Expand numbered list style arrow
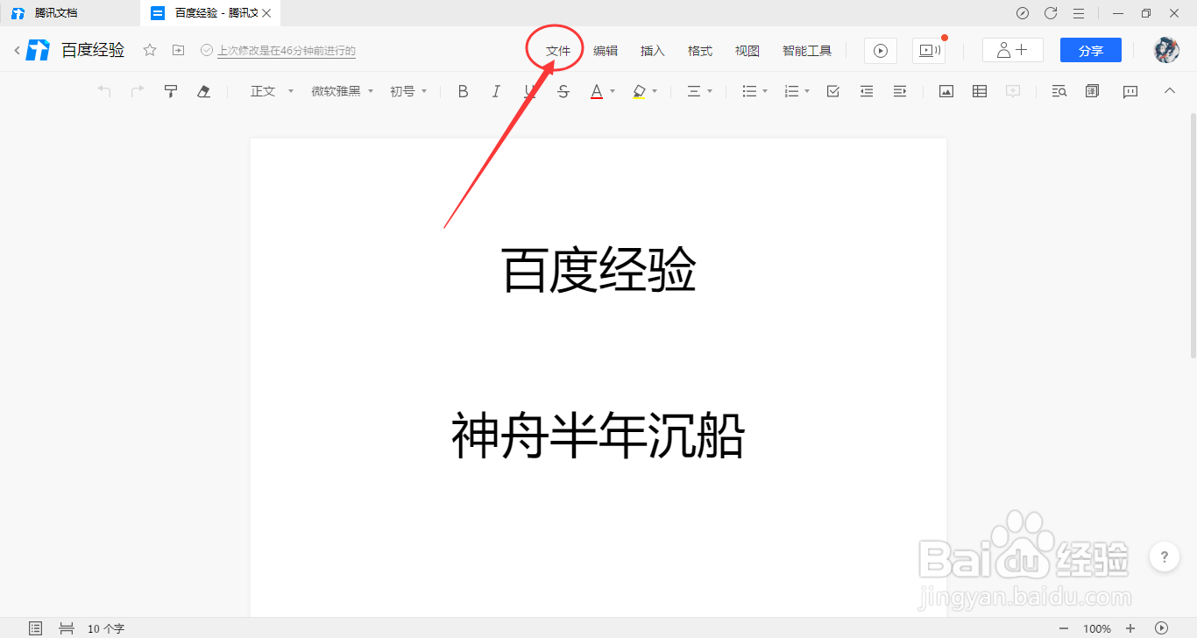 pyautogui.click(x=807, y=91)
